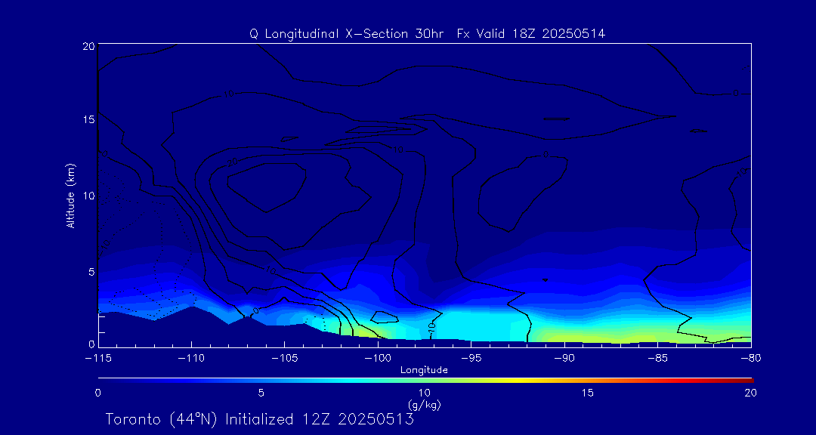Click the 15 label under the colorbar
This screenshot has width=816, height=435.
click(x=587, y=393)
